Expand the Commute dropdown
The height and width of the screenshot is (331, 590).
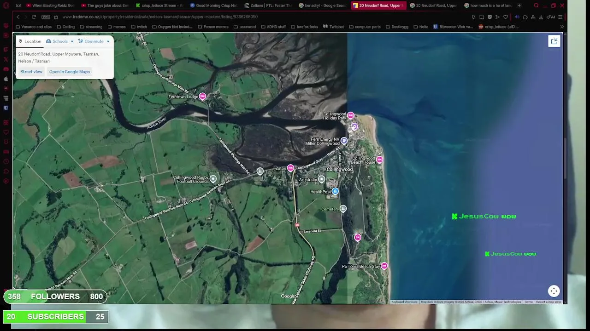click(94, 41)
